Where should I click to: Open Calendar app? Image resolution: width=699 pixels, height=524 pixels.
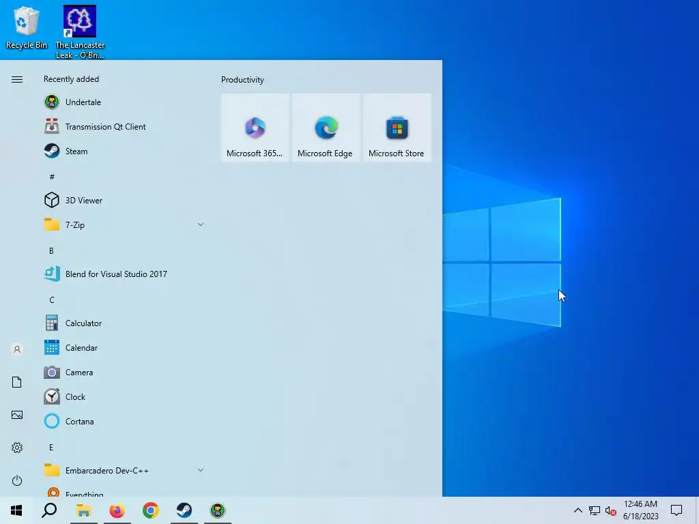coord(124,347)
